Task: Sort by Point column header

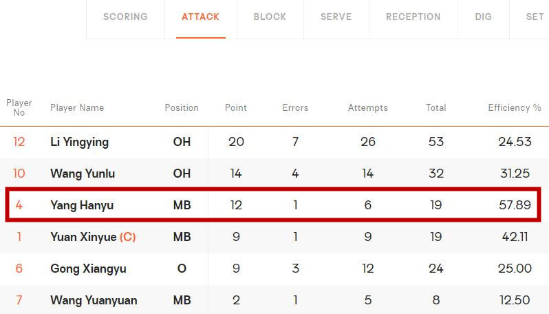Action: point(236,107)
